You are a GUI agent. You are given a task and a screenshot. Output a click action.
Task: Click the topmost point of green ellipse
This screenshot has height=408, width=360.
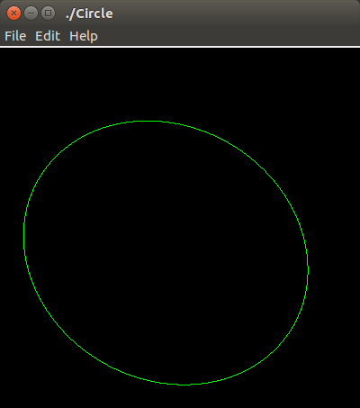coord(148,121)
